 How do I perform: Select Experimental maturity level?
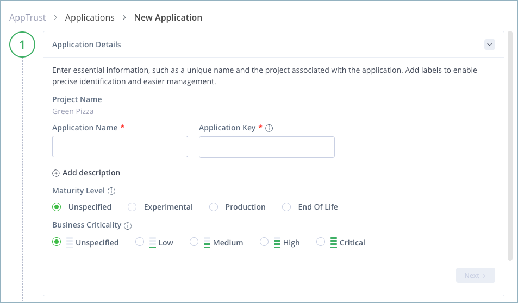coord(132,207)
